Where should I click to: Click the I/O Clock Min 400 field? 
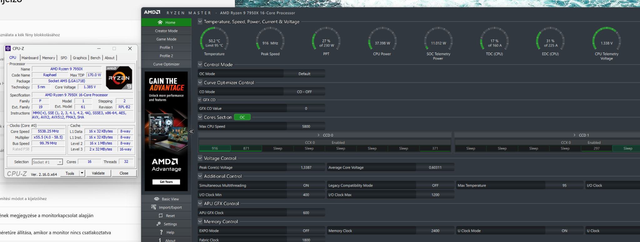[306, 195]
